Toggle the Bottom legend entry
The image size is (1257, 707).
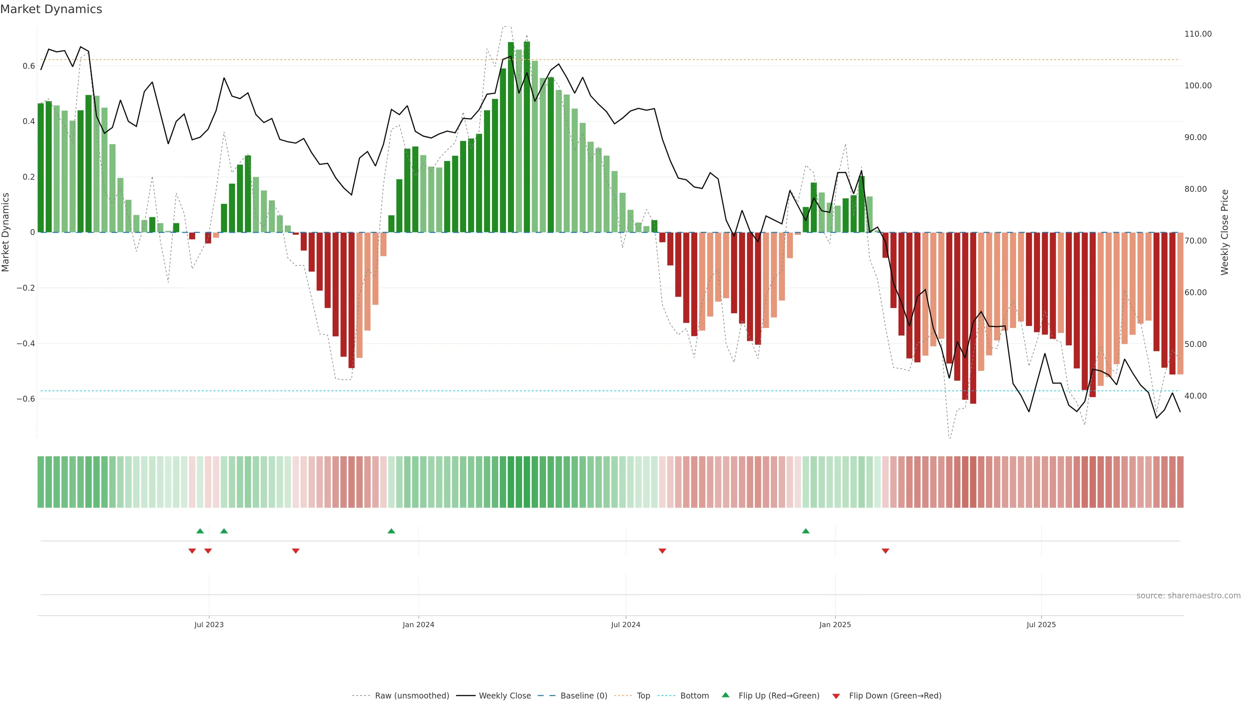(x=694, y=696)
